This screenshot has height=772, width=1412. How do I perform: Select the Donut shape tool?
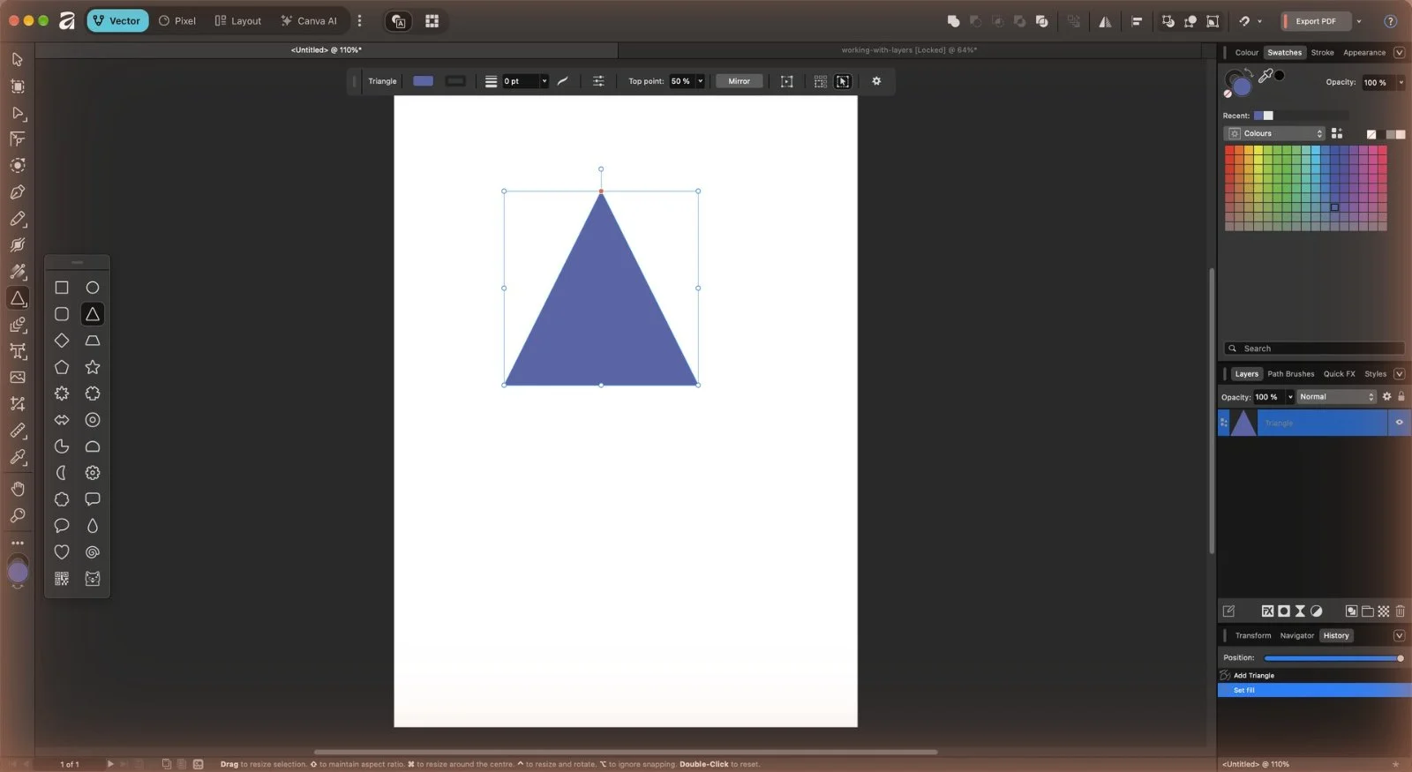tap(93, 420)
